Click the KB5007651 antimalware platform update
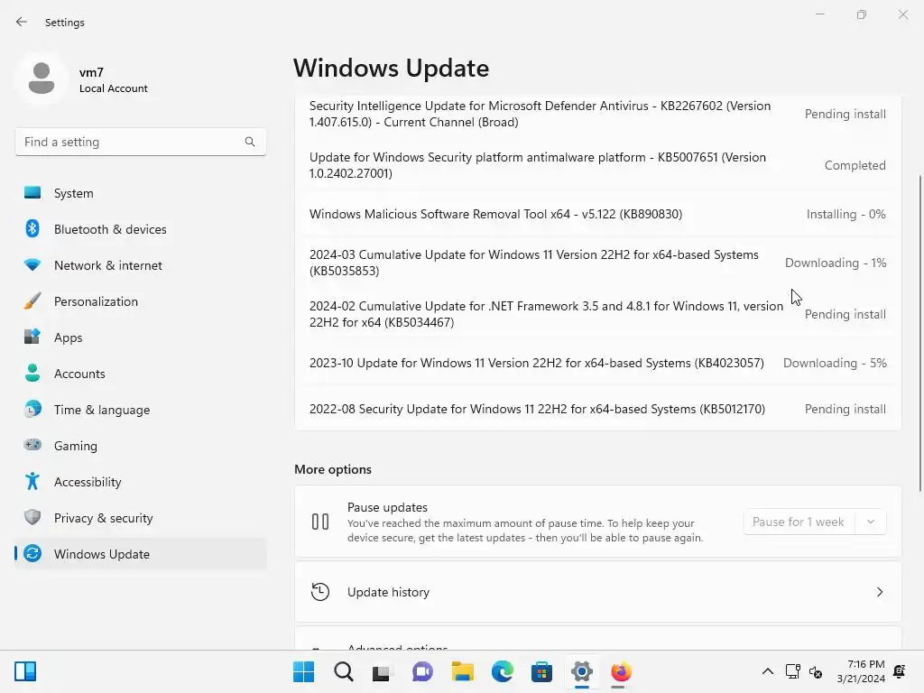 597,165
